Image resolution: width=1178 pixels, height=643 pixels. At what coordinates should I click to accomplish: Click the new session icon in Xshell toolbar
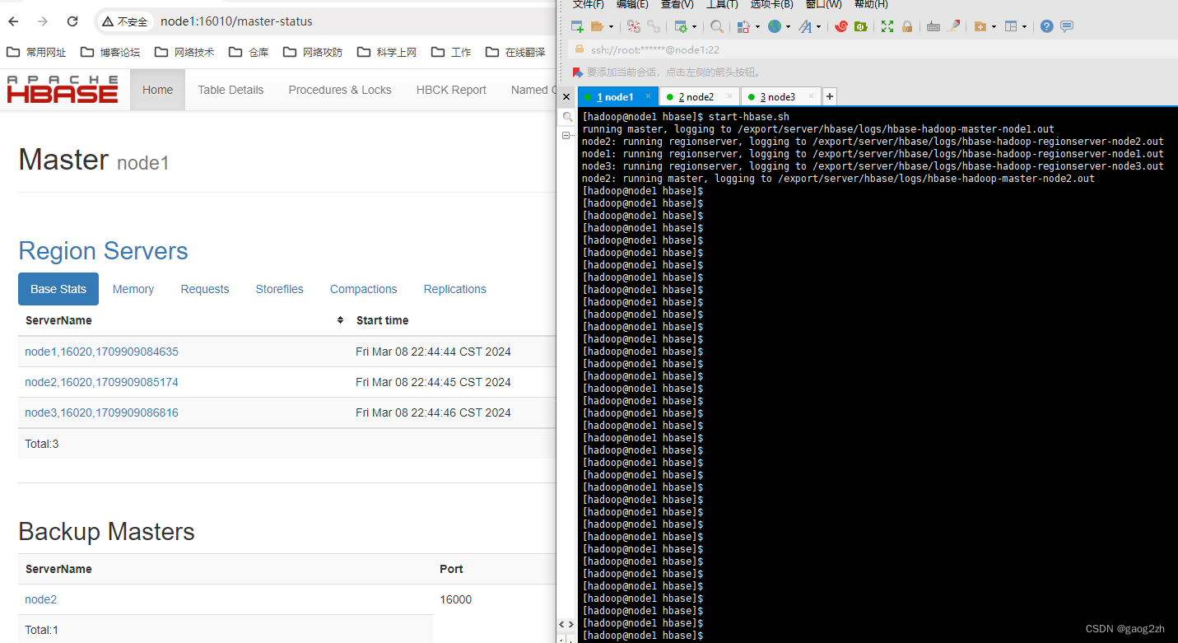[x=577, y=26]
